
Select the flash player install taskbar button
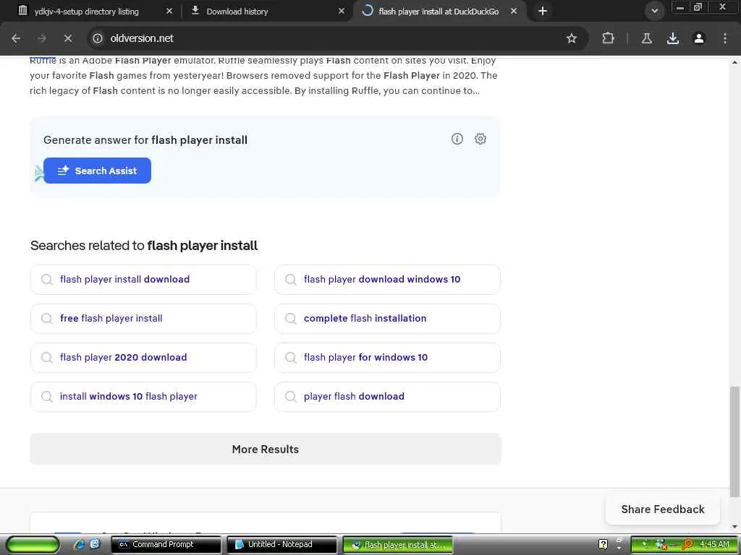(397, 545)
